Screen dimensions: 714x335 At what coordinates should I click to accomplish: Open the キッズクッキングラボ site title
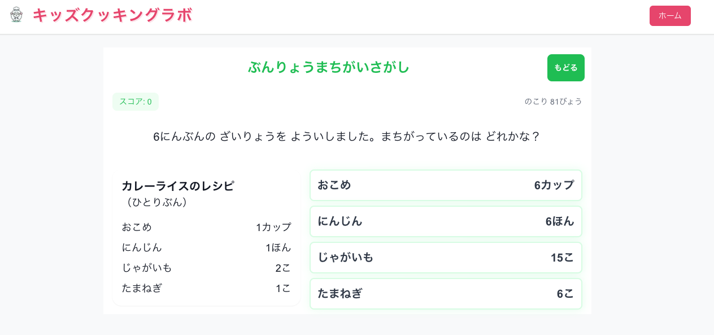tap(112, 15)
